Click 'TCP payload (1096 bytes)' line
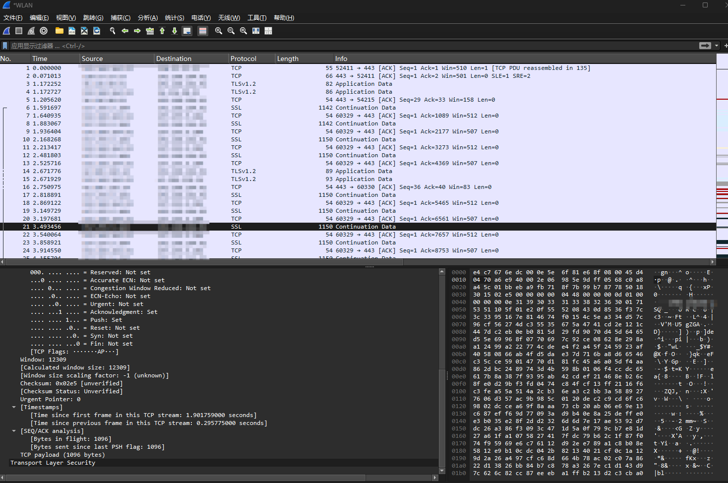The width and height of the screenshot is (728, 483). pos(62,455)
